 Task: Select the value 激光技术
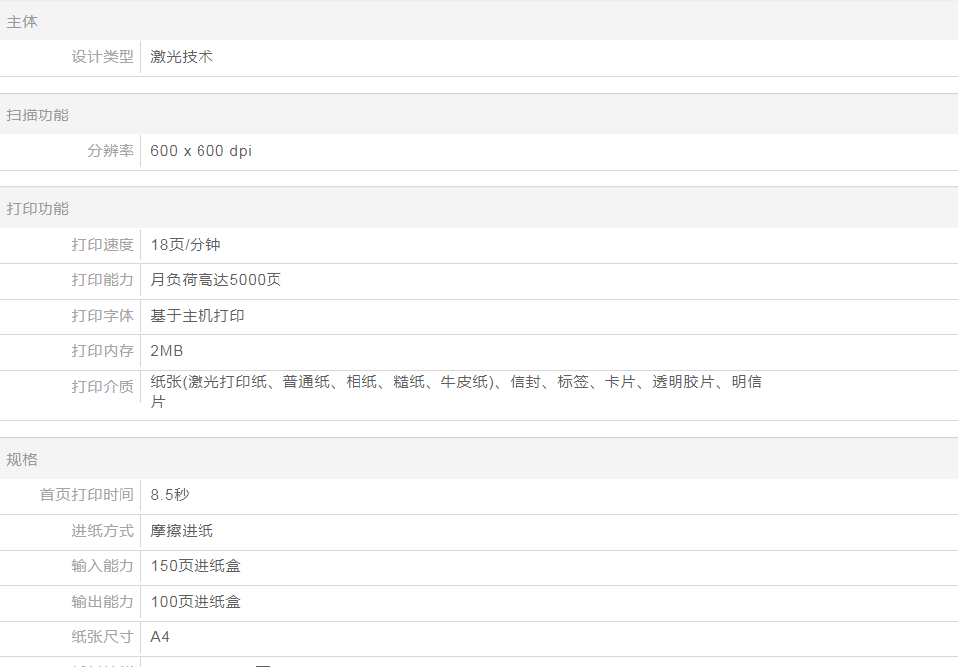click(x=182, y=57)
